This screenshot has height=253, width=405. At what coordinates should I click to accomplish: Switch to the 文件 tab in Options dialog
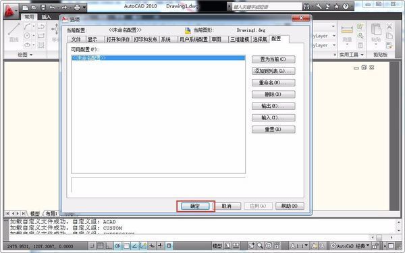click(76, 40)
